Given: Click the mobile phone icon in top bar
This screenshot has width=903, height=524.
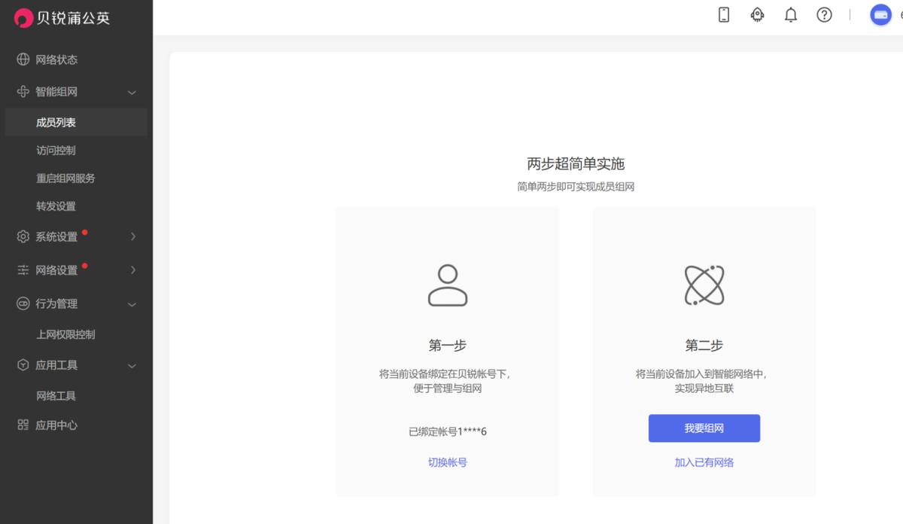Looking at the screenshot, I should (723, 14).
